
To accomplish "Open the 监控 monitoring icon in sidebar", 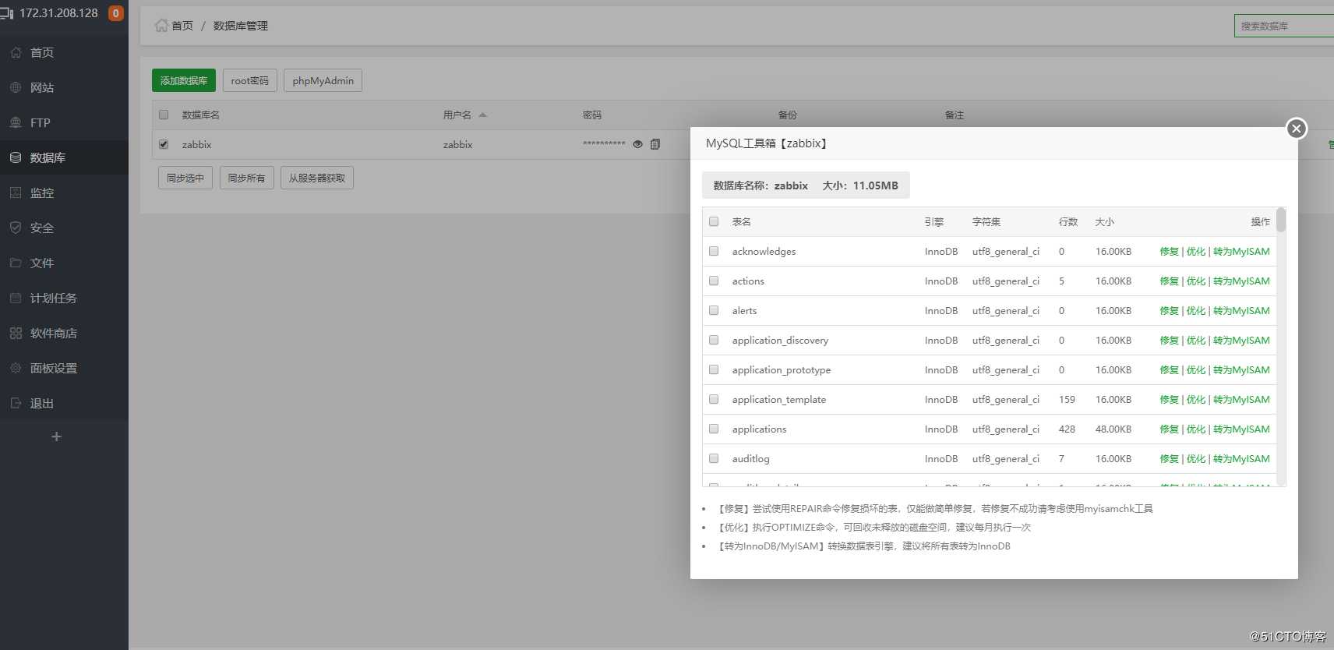I will pyautogui.click(x=16, y=193).
